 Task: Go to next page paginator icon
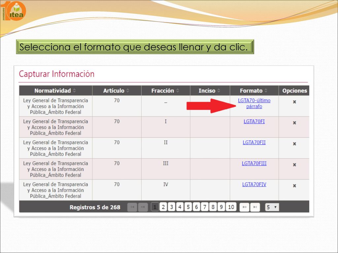tap(245, 207)
